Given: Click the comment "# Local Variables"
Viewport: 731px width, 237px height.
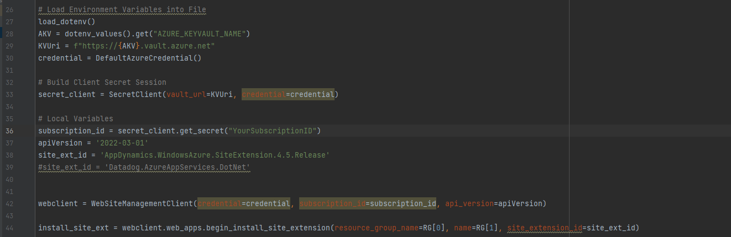Looking at the screenshot, I should coord(76,118).
